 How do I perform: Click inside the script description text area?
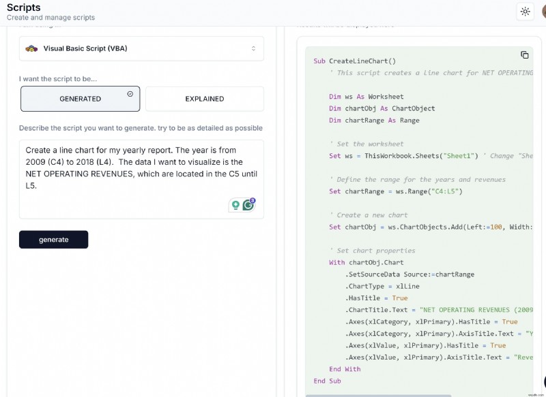(141, 179)
